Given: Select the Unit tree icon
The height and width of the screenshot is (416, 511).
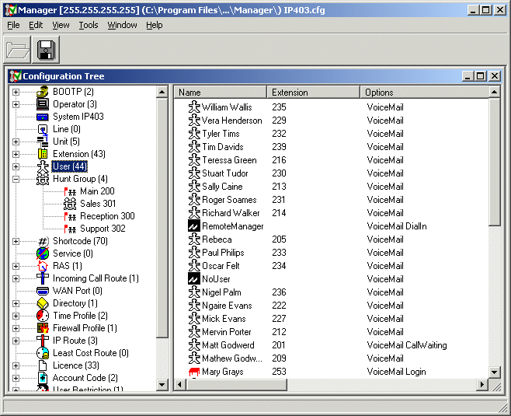Looking at the screenshot, I should (43, 142).
